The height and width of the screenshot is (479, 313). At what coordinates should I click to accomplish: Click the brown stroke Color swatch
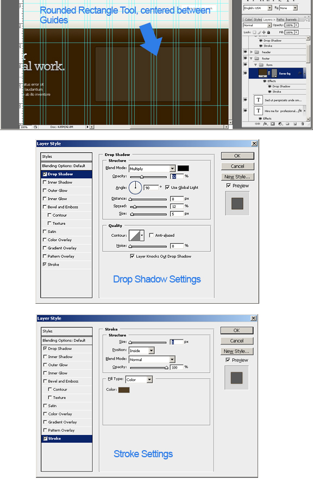[x=124, y=390]
